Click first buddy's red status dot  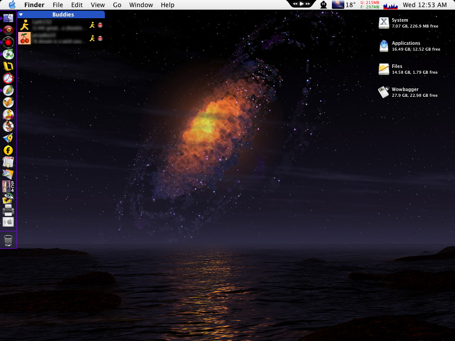[x=100, y=25]
